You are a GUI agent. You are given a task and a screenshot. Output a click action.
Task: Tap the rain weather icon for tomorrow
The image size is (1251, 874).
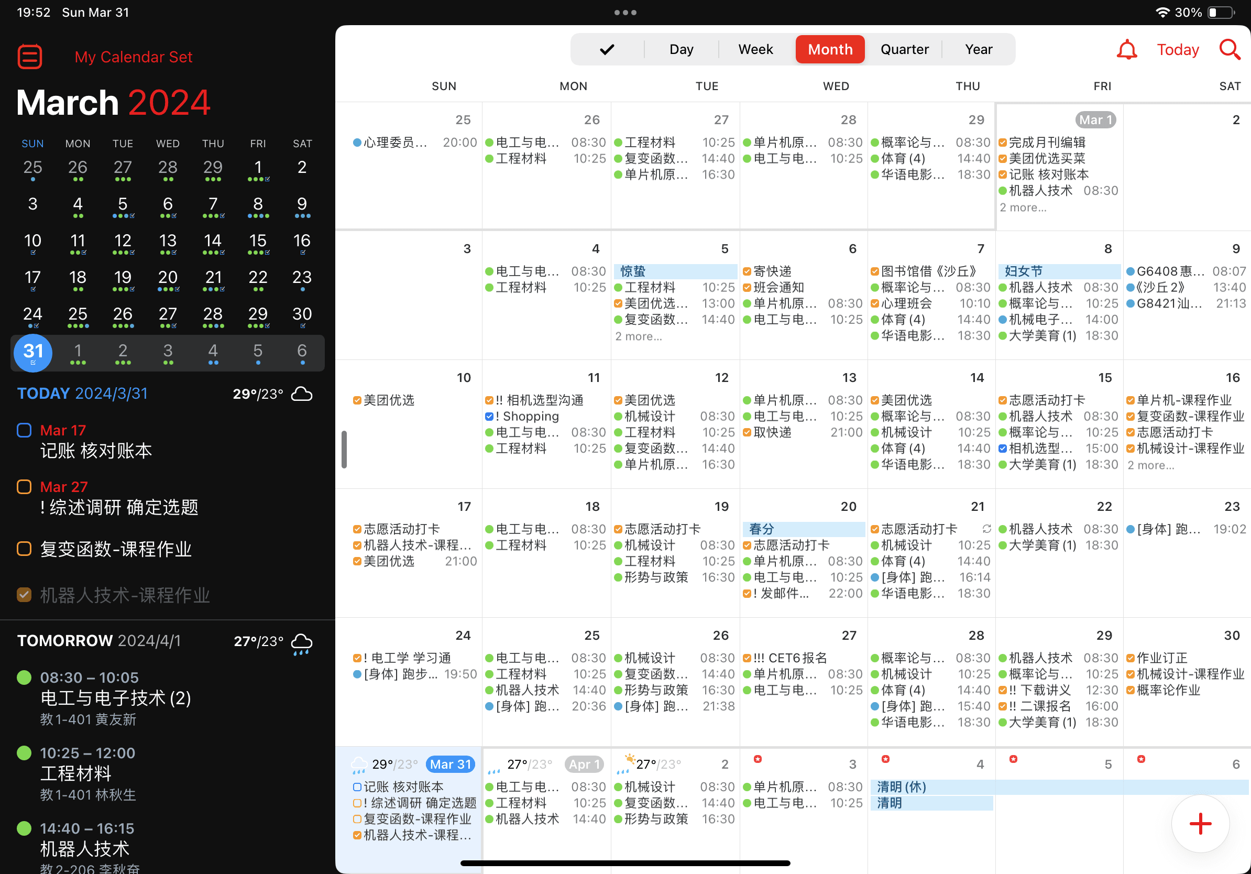click(302, 643)
